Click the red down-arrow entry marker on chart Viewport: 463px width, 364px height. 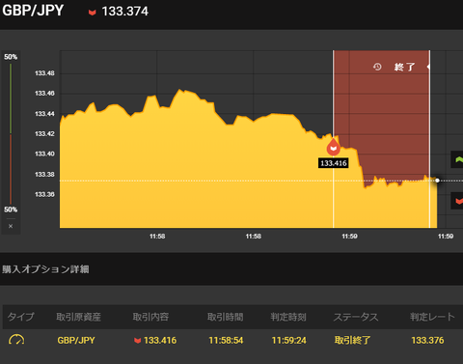(x=334, y=147)
